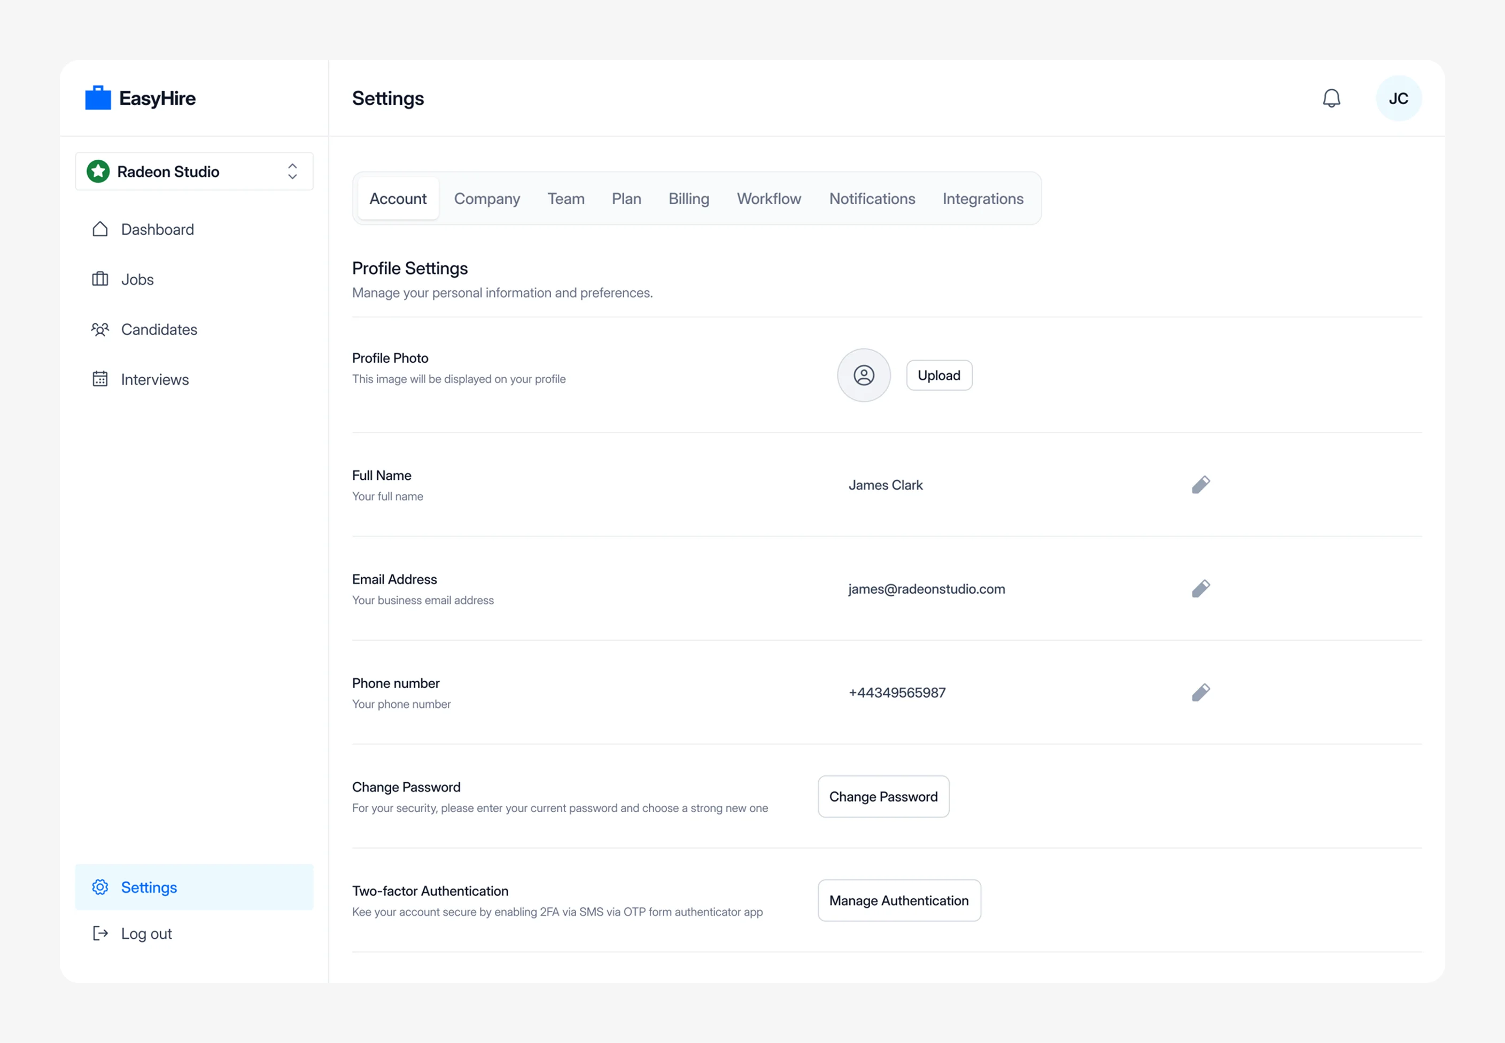The image size is (1505, 1043).
Task: Click the EasyHire briefcase logo icon
Action: [98, 98]
